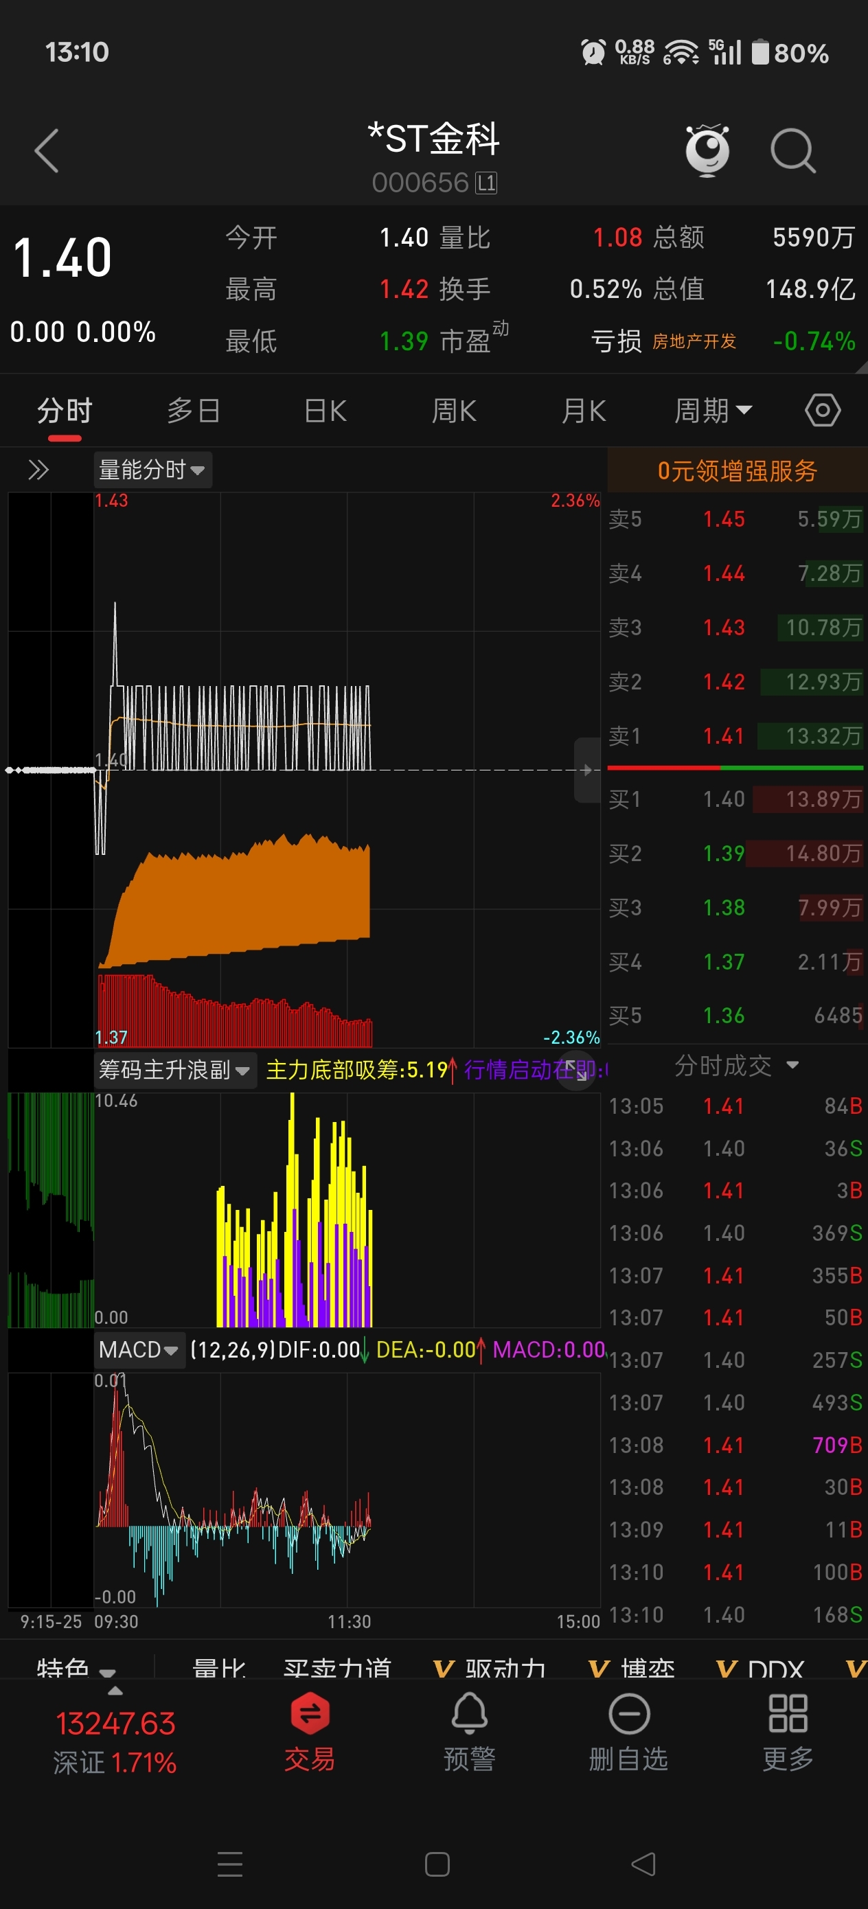Tap the L1 level badge

[x=486, y=183]
